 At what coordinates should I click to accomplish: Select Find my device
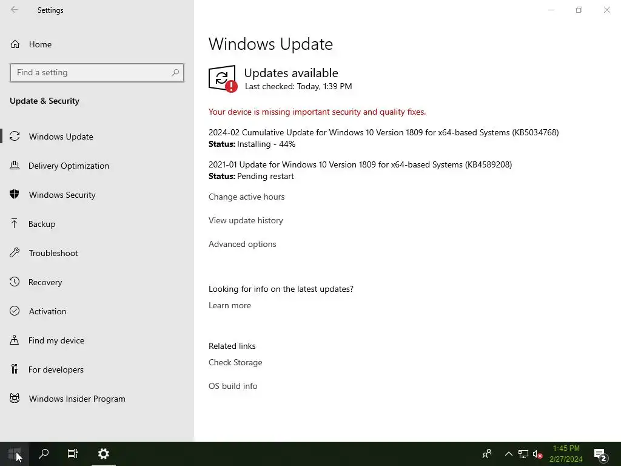pyautogui.click(x=56, y=340)
